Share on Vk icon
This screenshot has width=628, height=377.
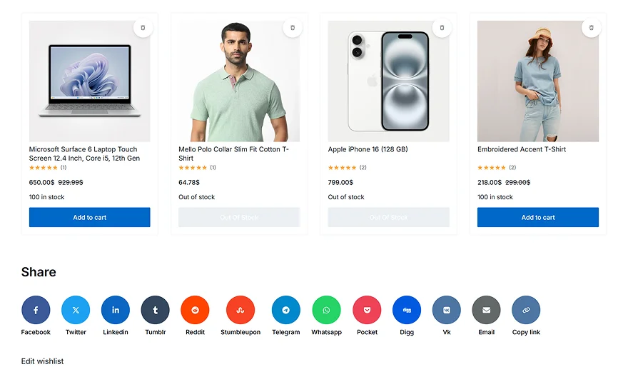[447, 311]
